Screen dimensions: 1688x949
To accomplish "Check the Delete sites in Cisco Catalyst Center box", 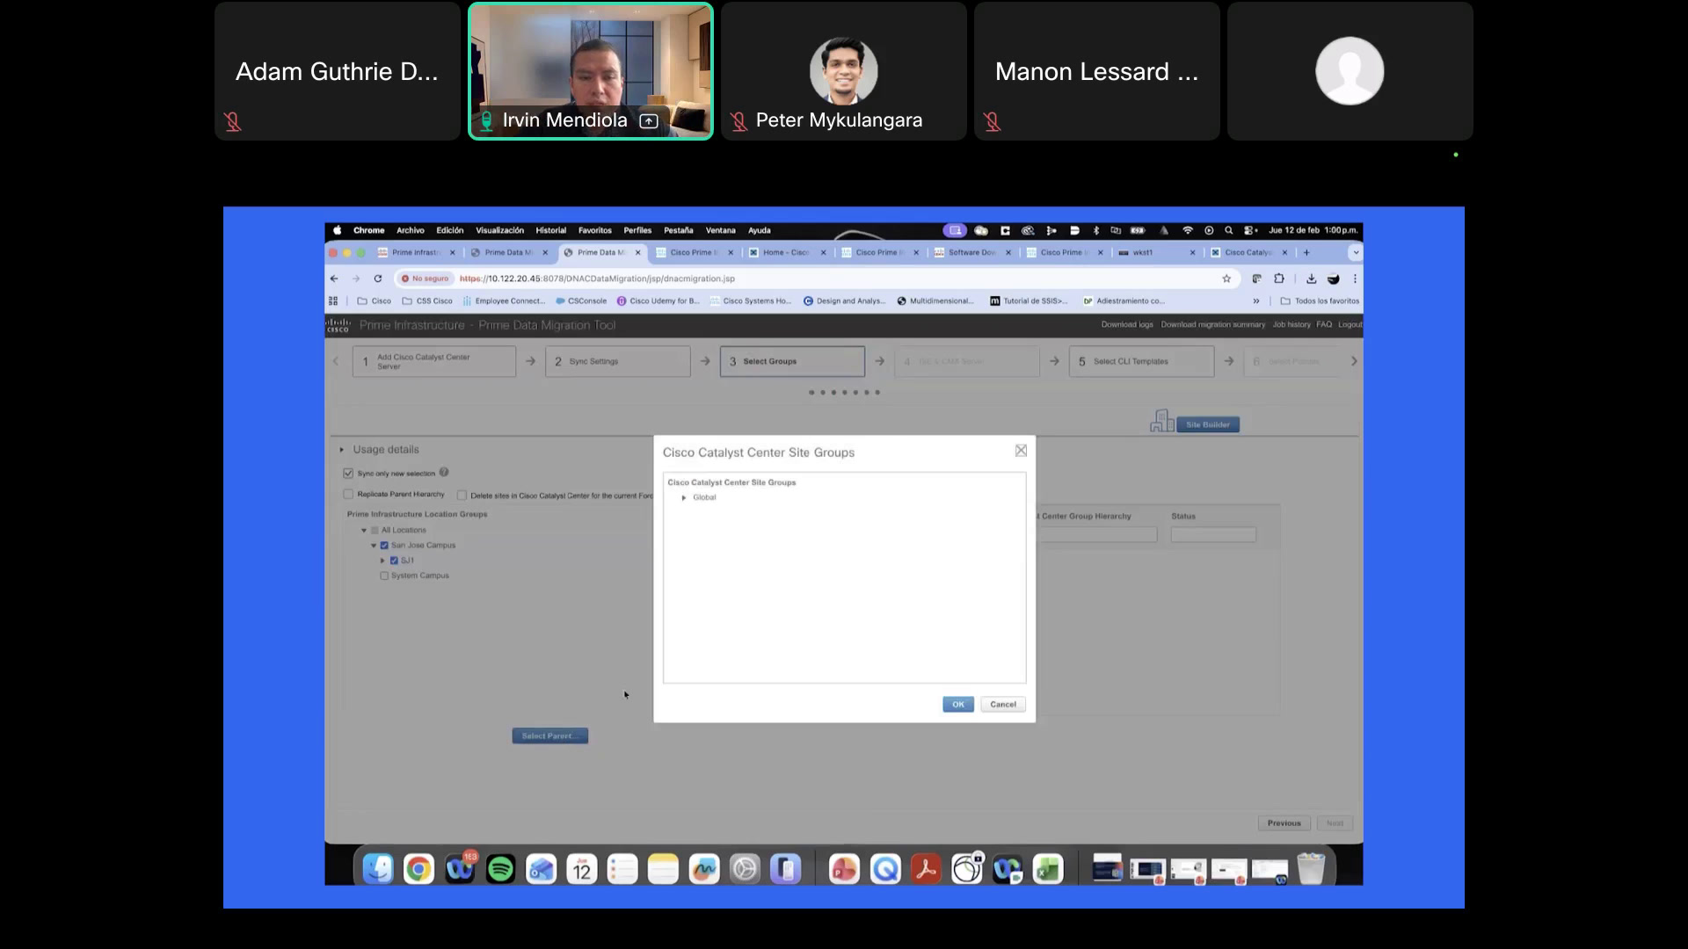I will pos(462,496).
